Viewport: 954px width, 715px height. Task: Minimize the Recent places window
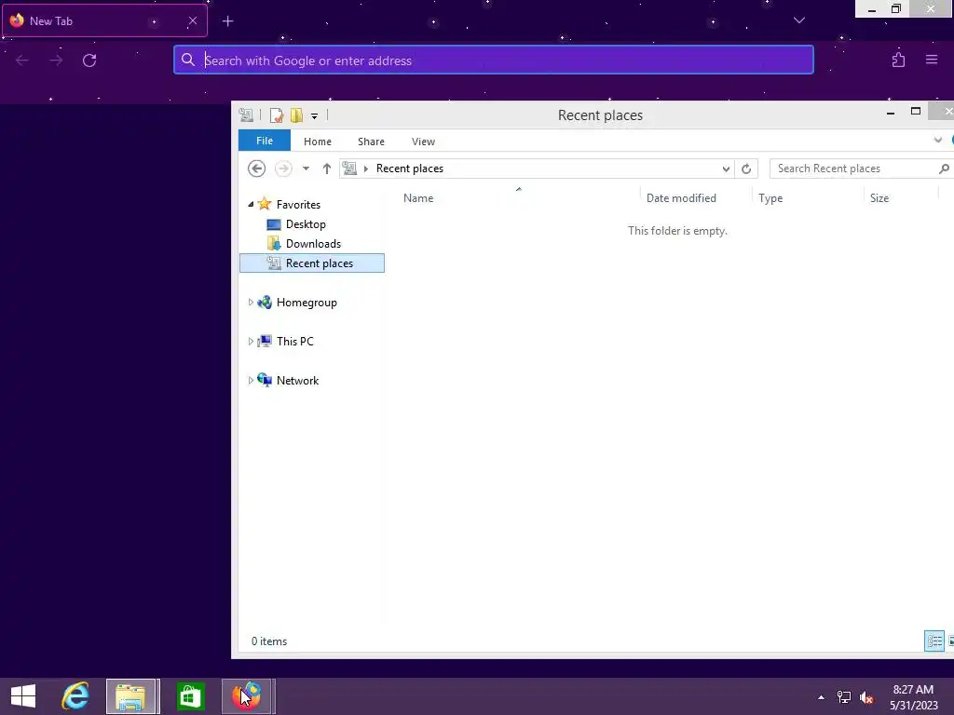point(890,113)
